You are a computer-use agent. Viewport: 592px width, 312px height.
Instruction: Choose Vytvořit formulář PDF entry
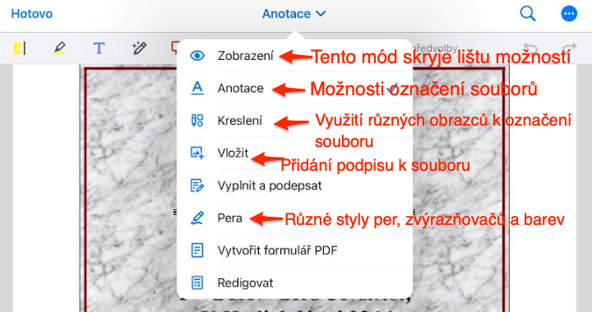click(x=294, y=250)
